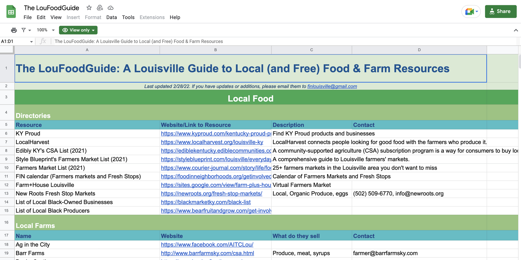Select the New Roots Fresh Stop Markets cell
Image resolution: width=521 pixels, height=260 pixels.
tap(87, 194)
